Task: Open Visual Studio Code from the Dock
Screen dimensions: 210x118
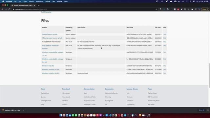Action: click(110, 115)
